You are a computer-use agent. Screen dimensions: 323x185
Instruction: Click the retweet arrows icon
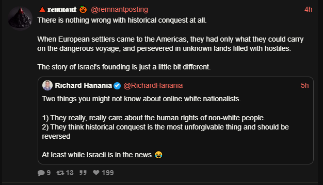60,173
